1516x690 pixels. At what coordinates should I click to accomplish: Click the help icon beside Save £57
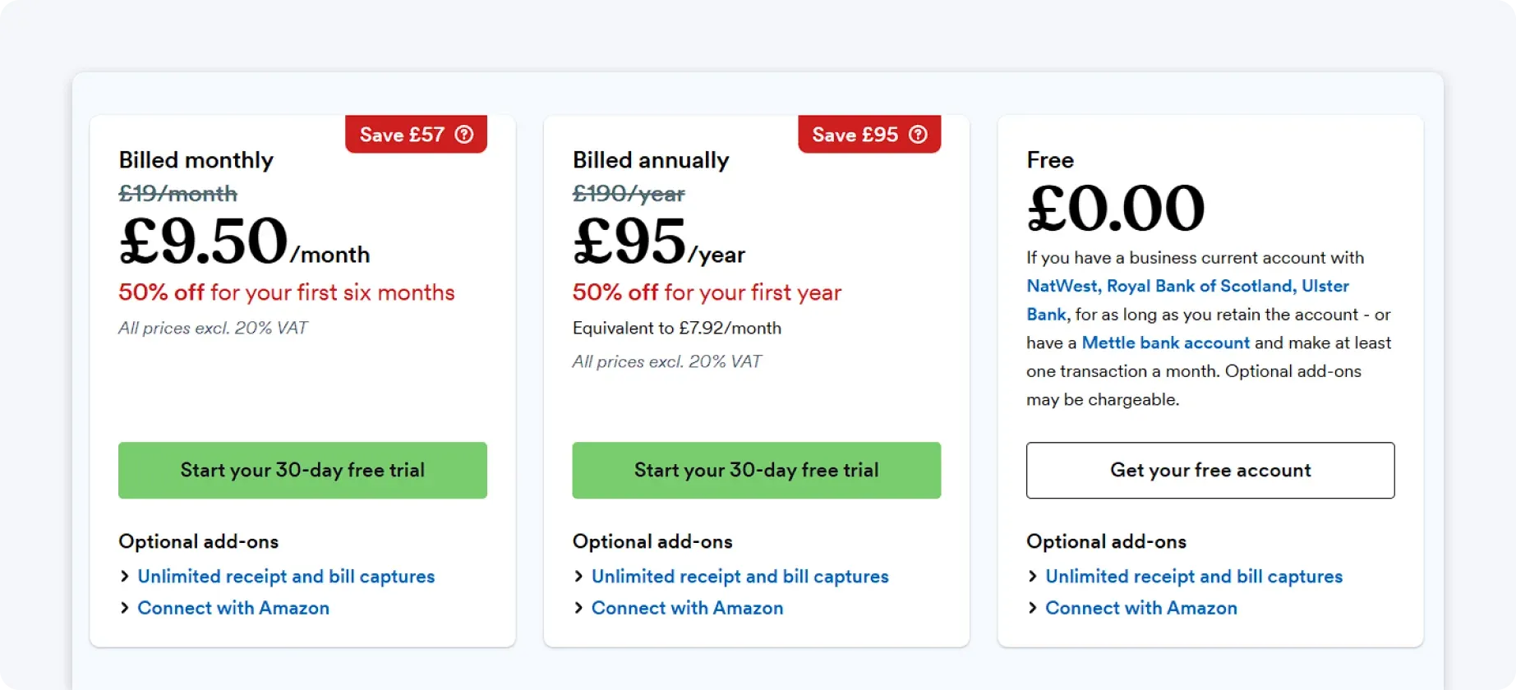(464, 134)
